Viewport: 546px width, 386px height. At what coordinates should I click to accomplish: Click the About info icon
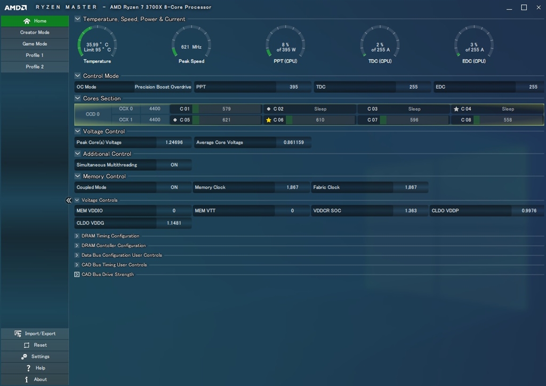pos(27,380)
